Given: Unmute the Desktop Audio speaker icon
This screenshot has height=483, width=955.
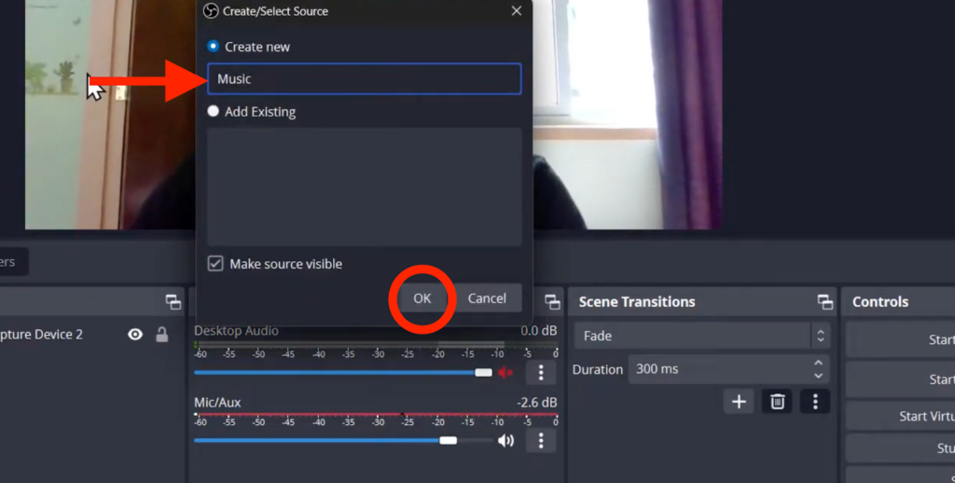Looking at the screenshot, I should [x=505, y=373].
